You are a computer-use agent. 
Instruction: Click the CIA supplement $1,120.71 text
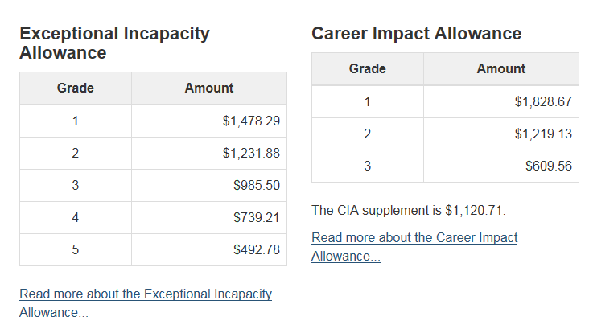[x=409, y=210]
